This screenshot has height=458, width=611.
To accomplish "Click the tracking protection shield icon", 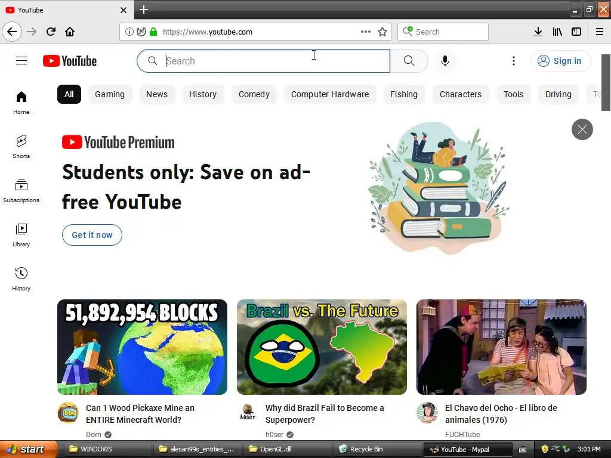I will coord(141,32).
